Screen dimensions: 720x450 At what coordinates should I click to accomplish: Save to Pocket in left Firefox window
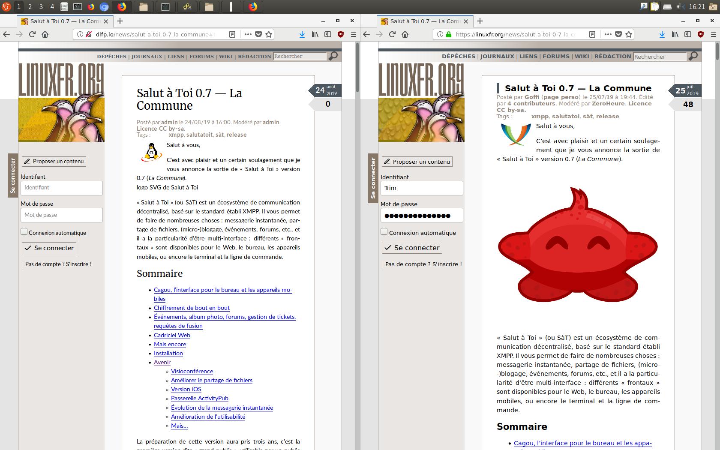258,34
